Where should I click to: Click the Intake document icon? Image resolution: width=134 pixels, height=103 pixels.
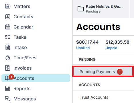click(8, 47)
